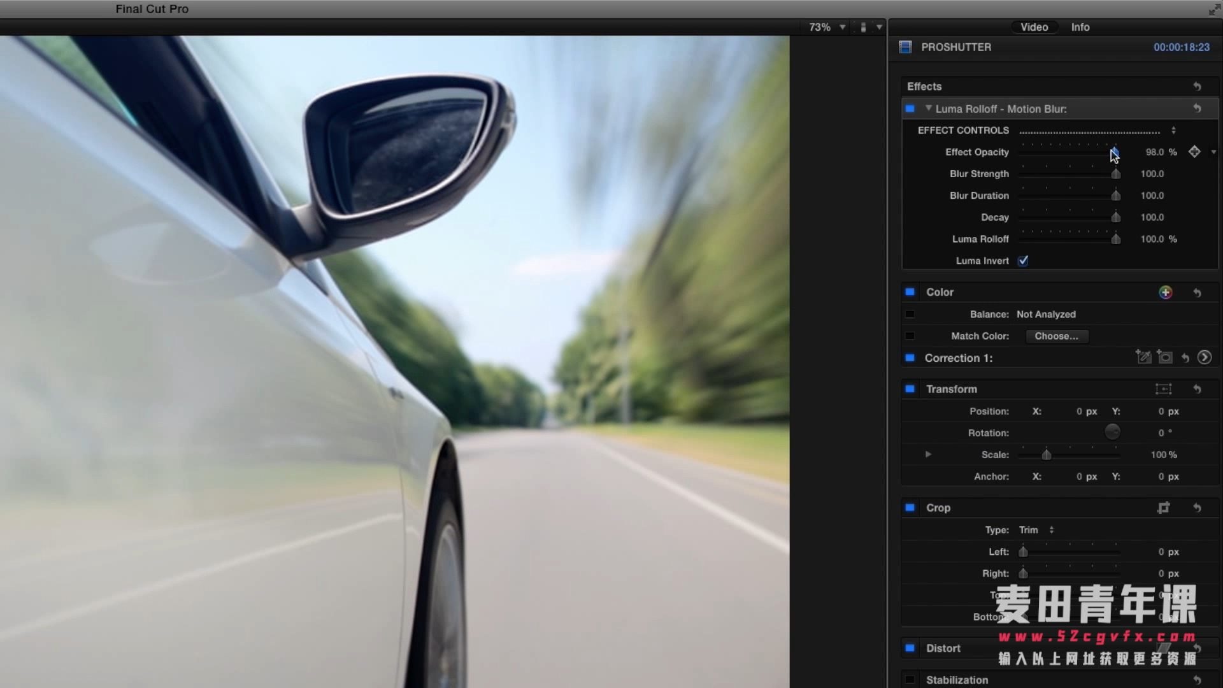This screenshot has width=1223, height=688.
Task: Click the Transform onscreen controls icon
Action: pyautogui.click(x=1163, y=389)
